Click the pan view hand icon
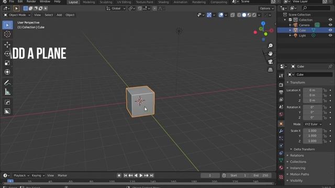This screenshot has height=188, width=335. (270, 54)
